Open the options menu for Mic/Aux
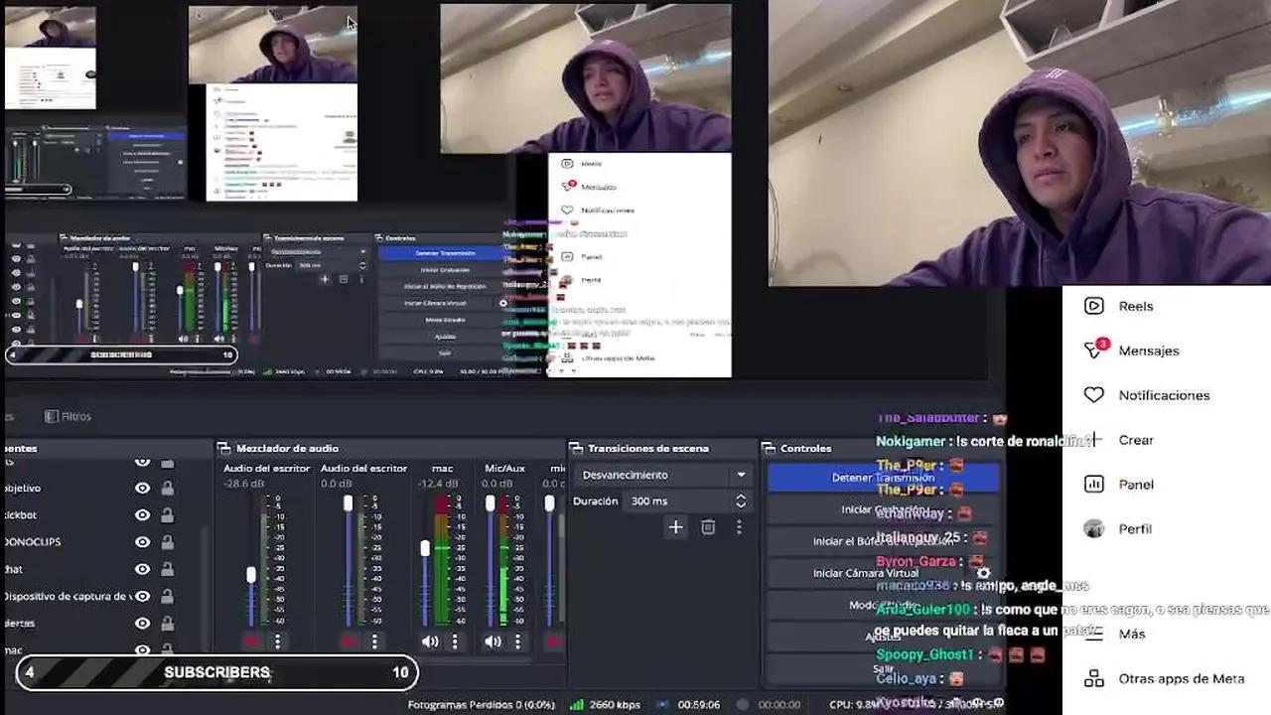This screenshot has width=1271, height=715. click(518, 641)
